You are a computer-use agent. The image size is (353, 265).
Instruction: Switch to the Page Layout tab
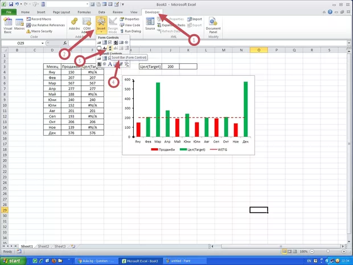61,12
